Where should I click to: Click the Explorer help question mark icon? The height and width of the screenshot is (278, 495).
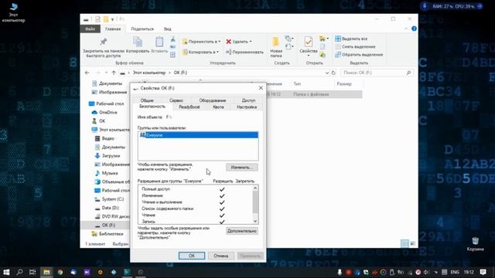(414, 29)
